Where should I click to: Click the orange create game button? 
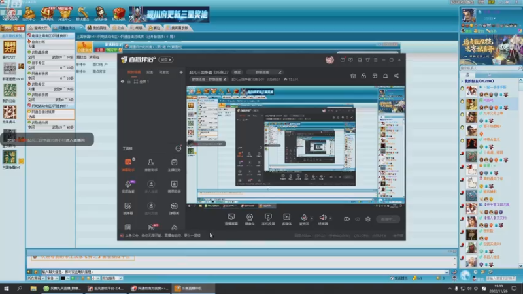pyautogui.click(x=84, y=47)
